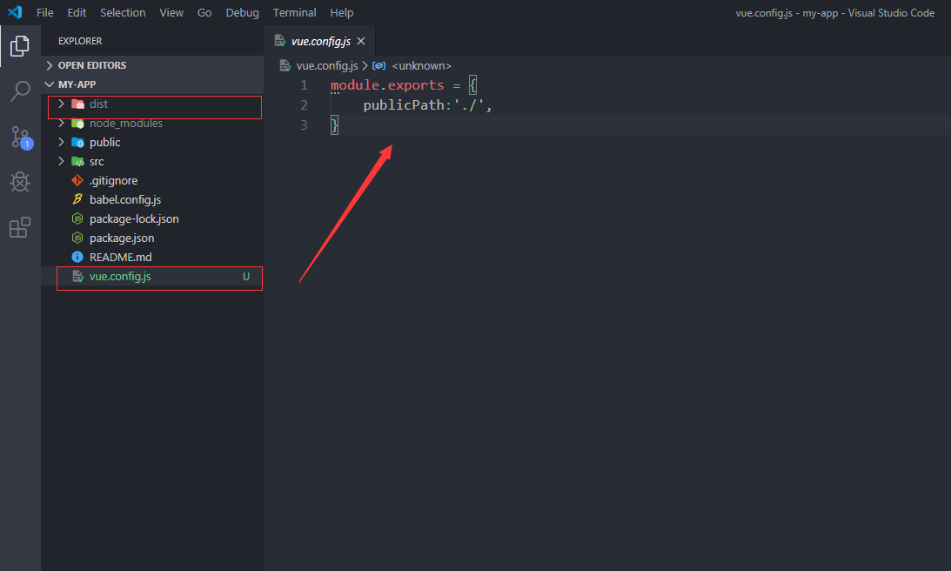Screen dimensions: 951x571
Task: Open the Go menu
Action: tap(204, 13)
